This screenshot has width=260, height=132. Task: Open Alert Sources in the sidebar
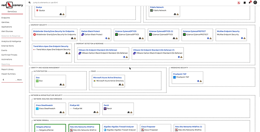pos(7,31)
